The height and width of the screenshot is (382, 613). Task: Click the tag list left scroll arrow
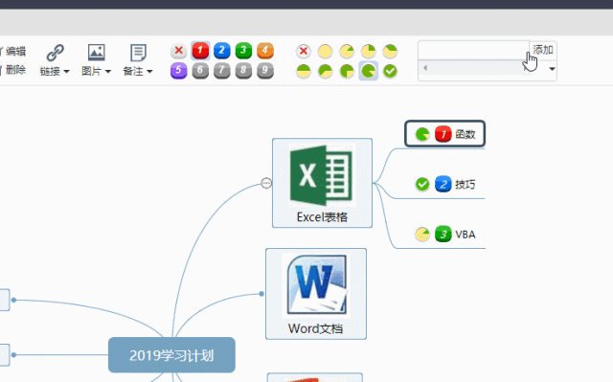[x=425, y=68]
